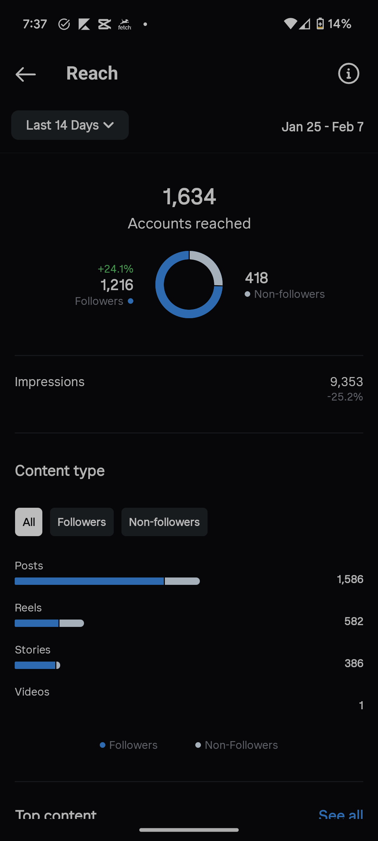Image resolution: width=378 pixels, height=841 pixels.
Task: Tap the Reels reach bar
Action: (x=49, y=623)
